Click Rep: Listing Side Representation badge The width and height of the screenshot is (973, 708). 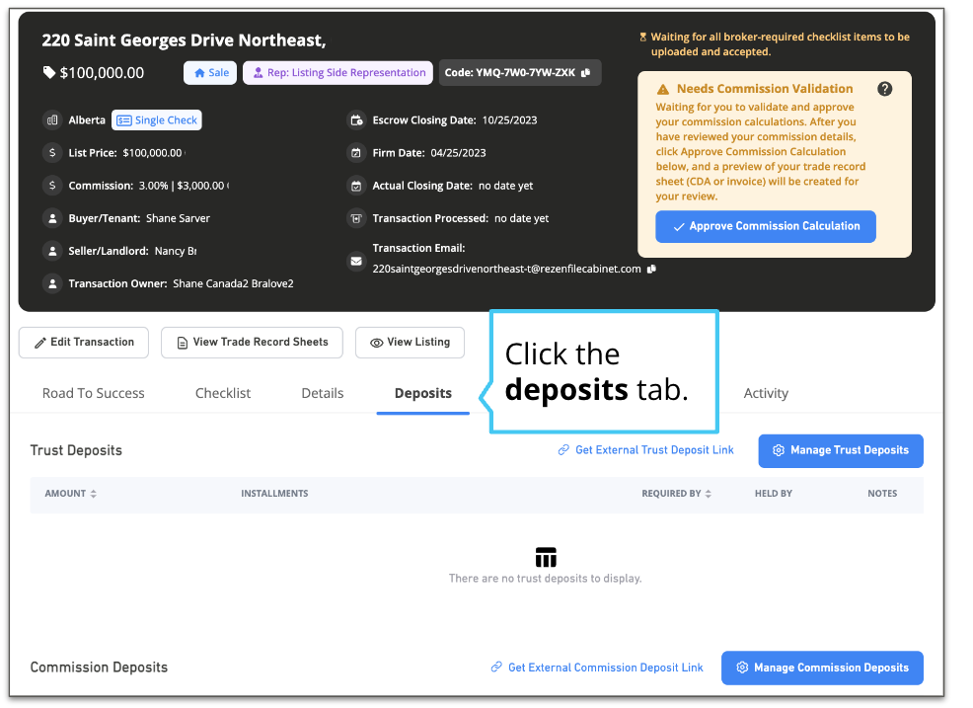pyautogui.click(x=337, y=73)
